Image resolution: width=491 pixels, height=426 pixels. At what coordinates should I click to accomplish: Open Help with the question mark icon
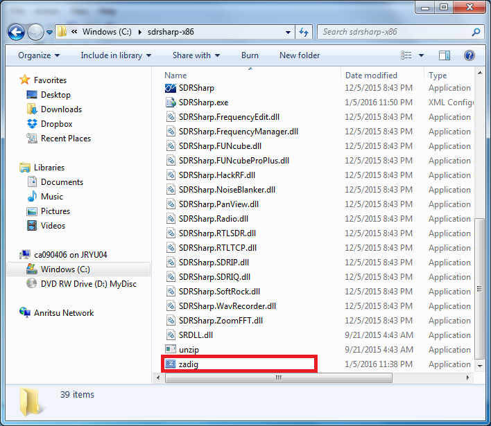tap(469, 55)
